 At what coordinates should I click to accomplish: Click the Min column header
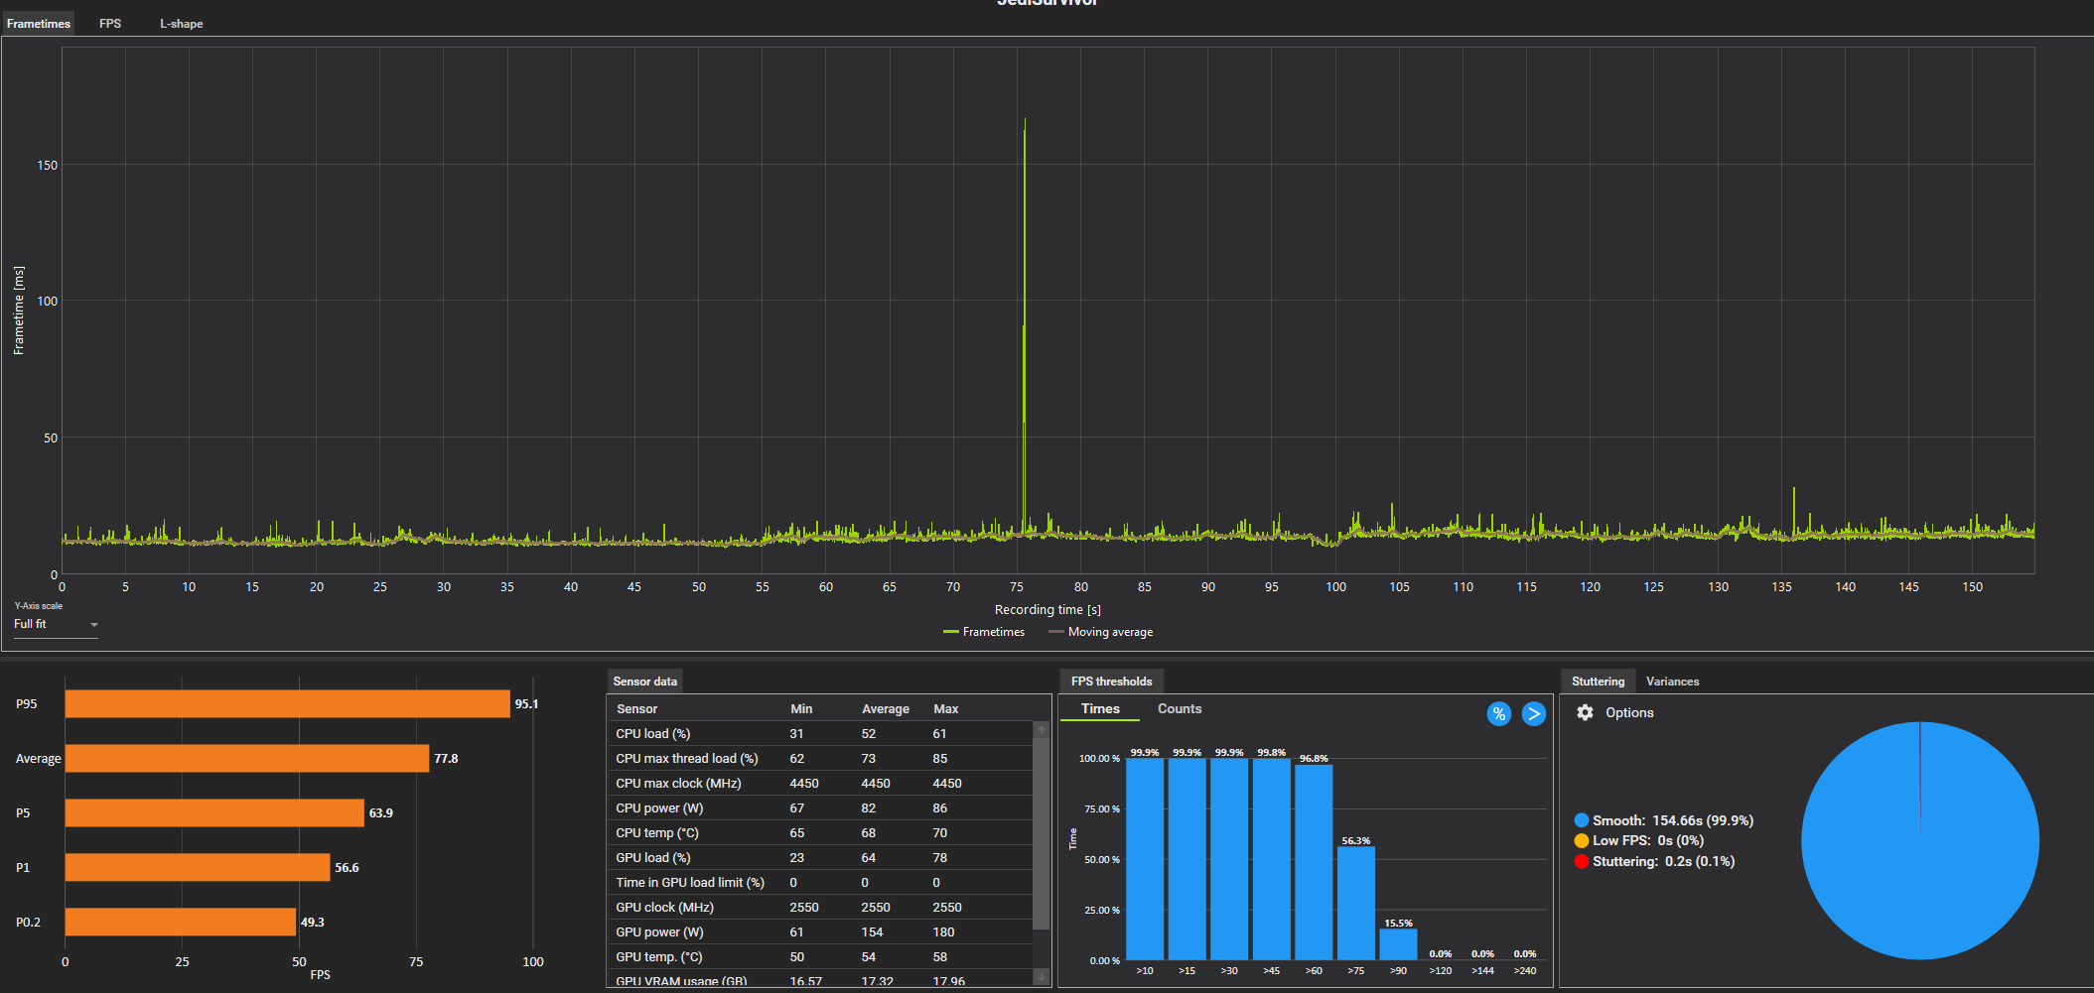[801, 709]
